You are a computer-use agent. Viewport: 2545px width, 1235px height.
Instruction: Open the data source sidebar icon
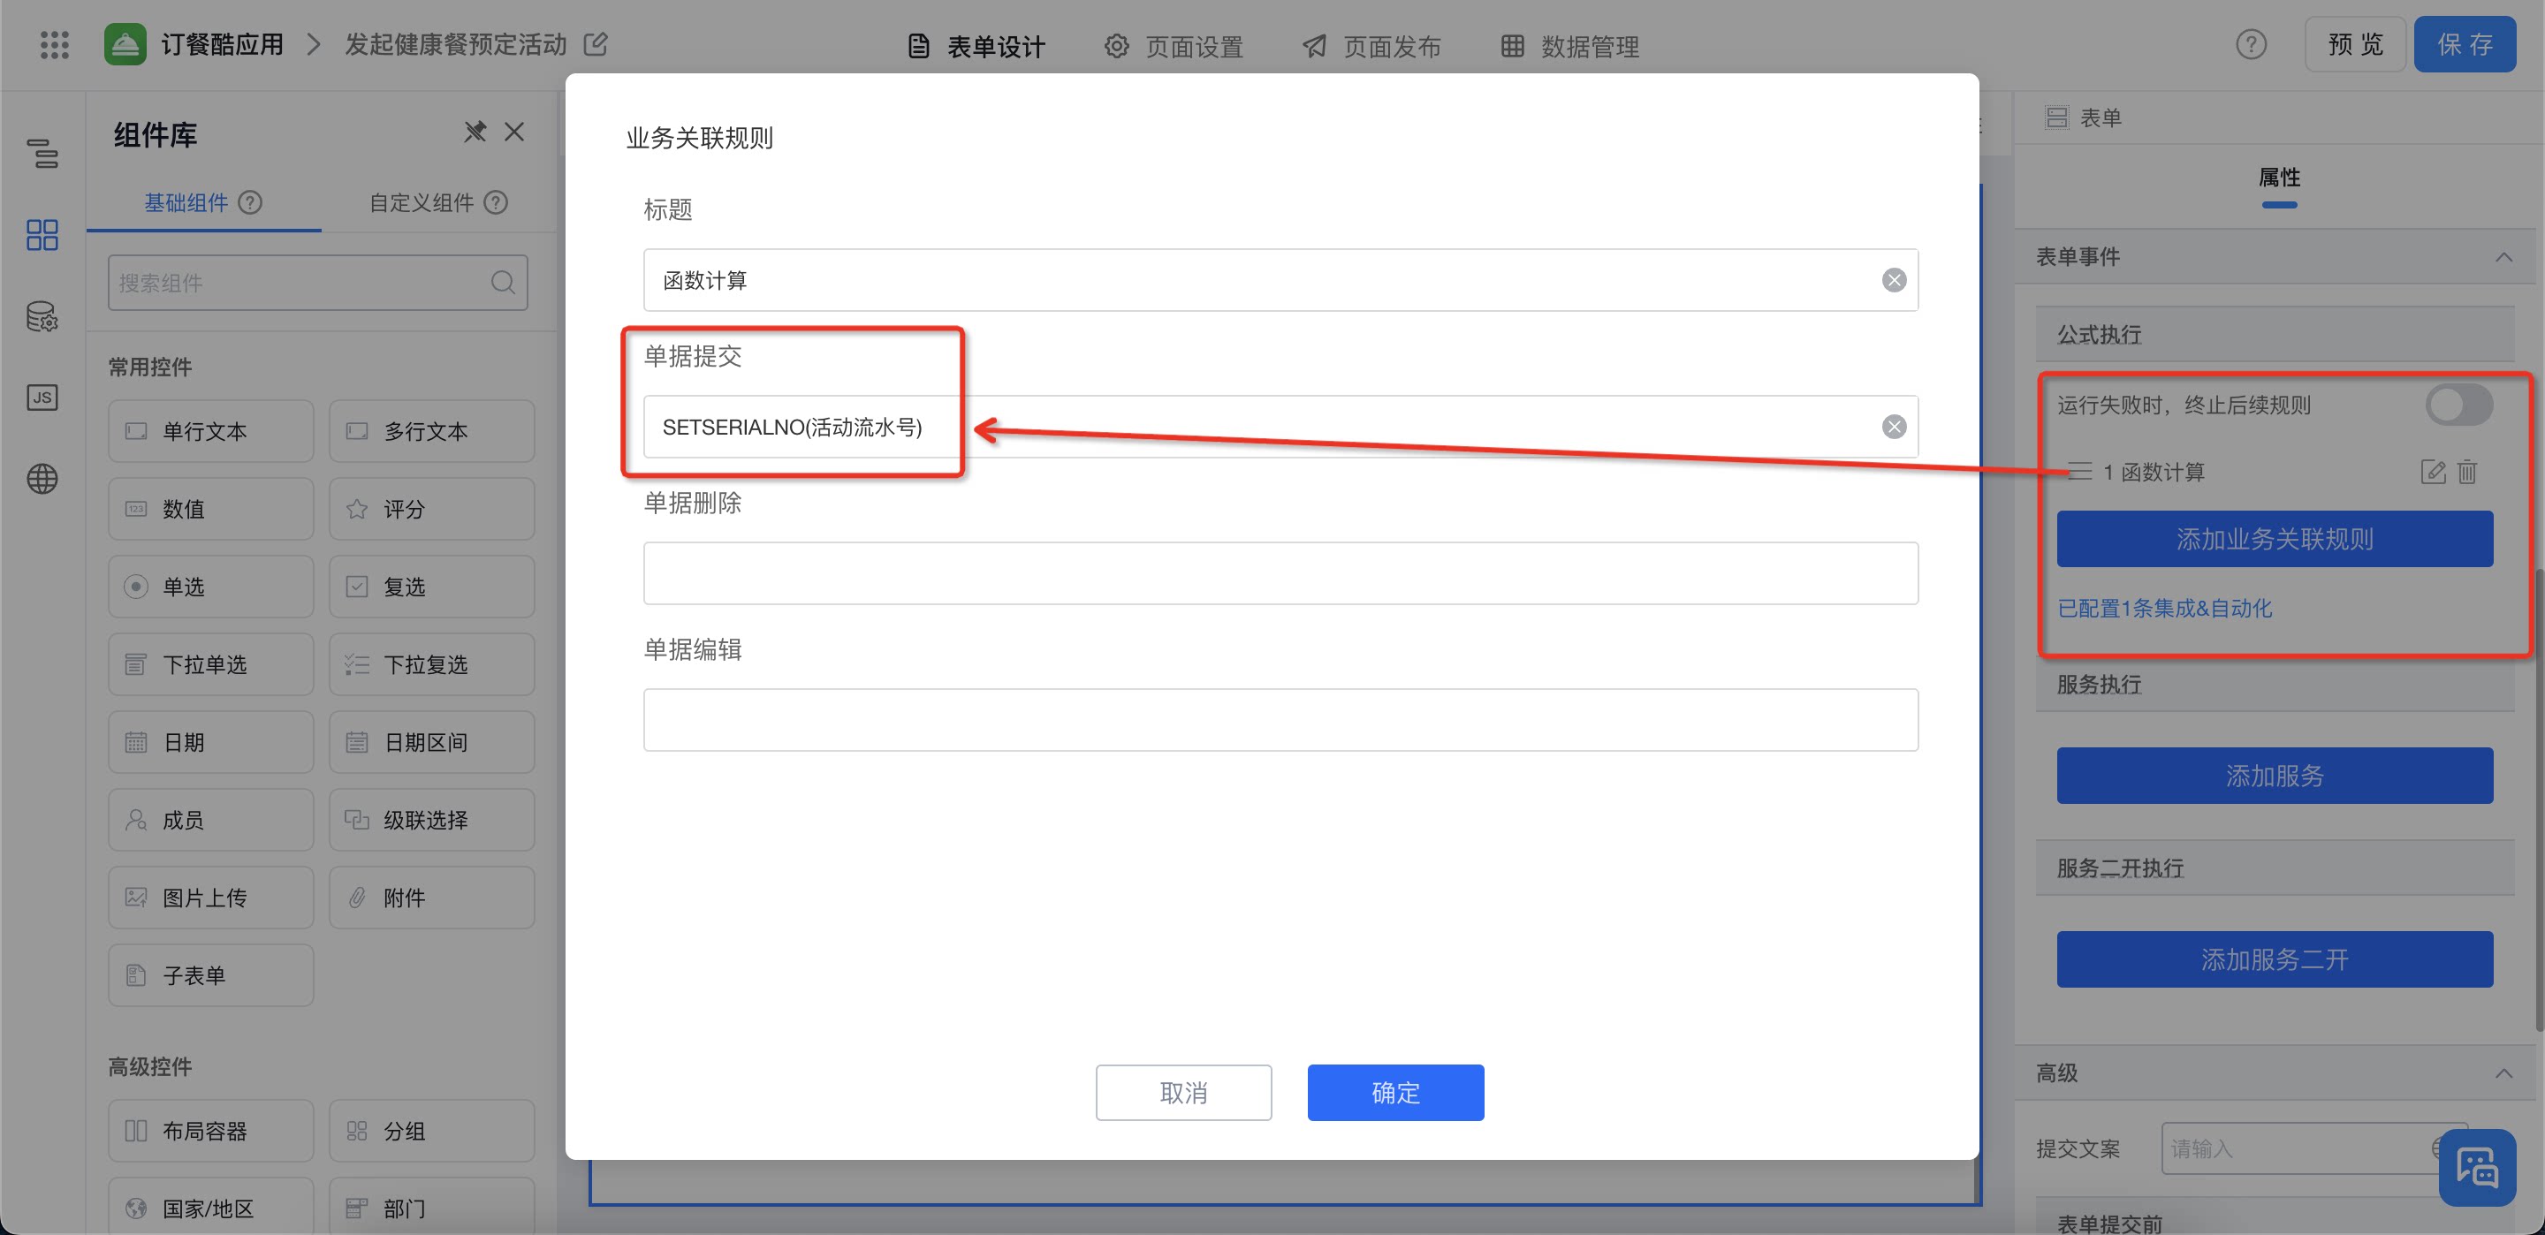[42, 316]
